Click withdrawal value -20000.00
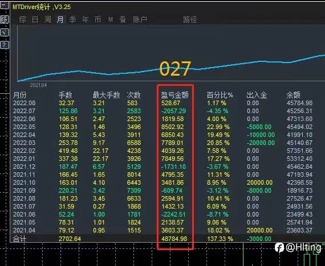The height and width of the screenshot is (266, 325). coord(261,143)
